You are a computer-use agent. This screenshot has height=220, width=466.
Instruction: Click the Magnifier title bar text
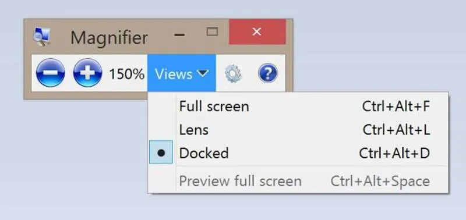(109, 38)
